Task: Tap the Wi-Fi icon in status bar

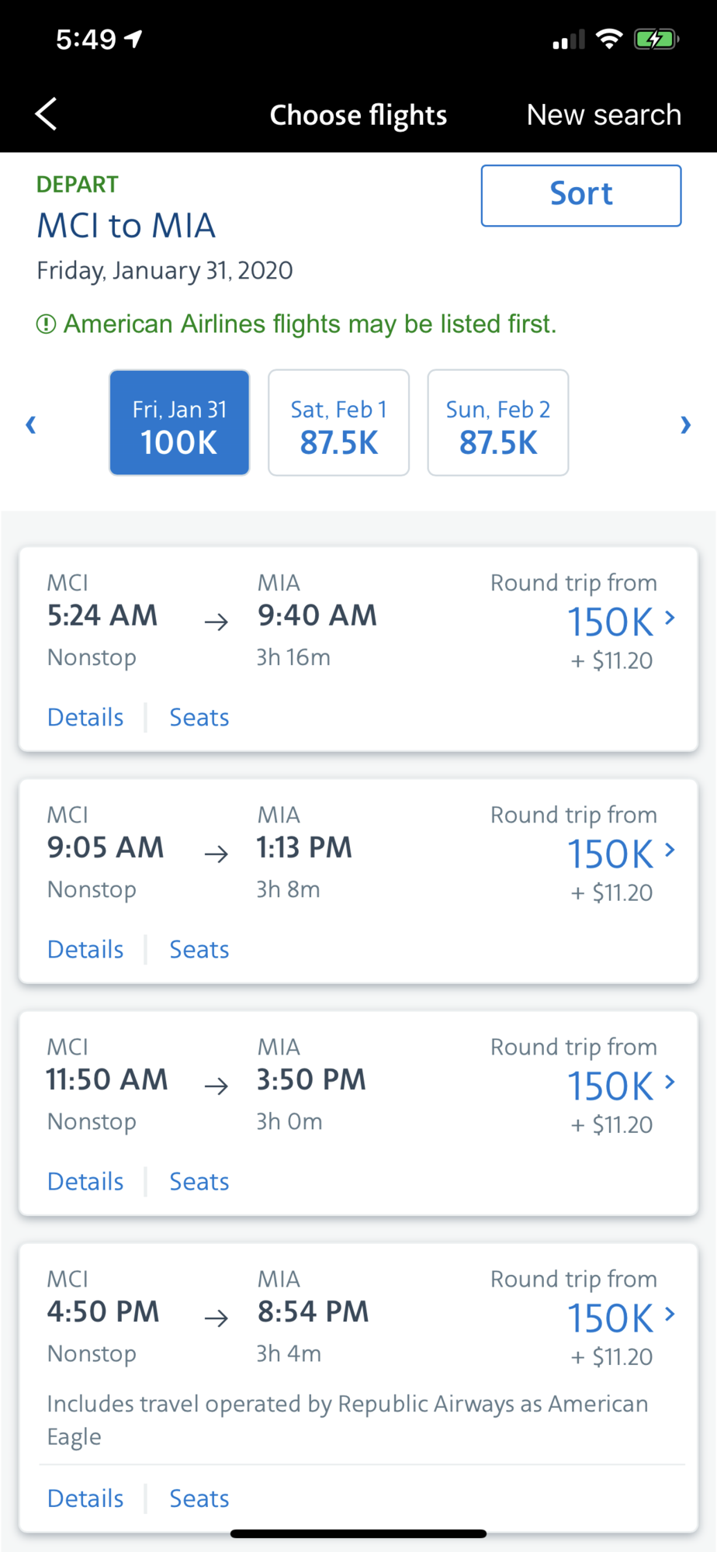Action: pyautogui.click(x=609, y=39)
